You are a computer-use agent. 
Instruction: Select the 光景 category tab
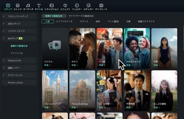point(128,21)
